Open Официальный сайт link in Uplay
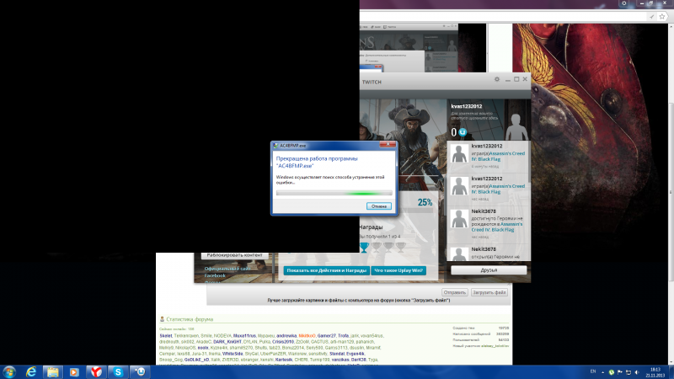This screenshot has width=674, height=379. [227, 269]
